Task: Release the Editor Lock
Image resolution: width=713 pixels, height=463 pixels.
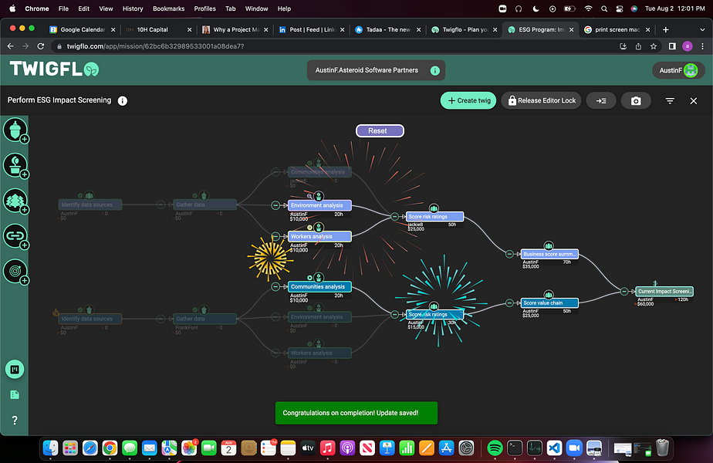Action: click(x=542, y=100)
